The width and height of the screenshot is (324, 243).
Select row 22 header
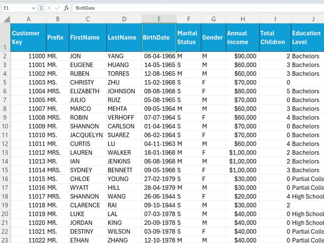5,231
